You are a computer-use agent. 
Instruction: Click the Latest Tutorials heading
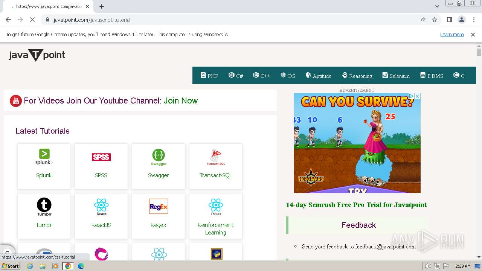click(43, 131)
